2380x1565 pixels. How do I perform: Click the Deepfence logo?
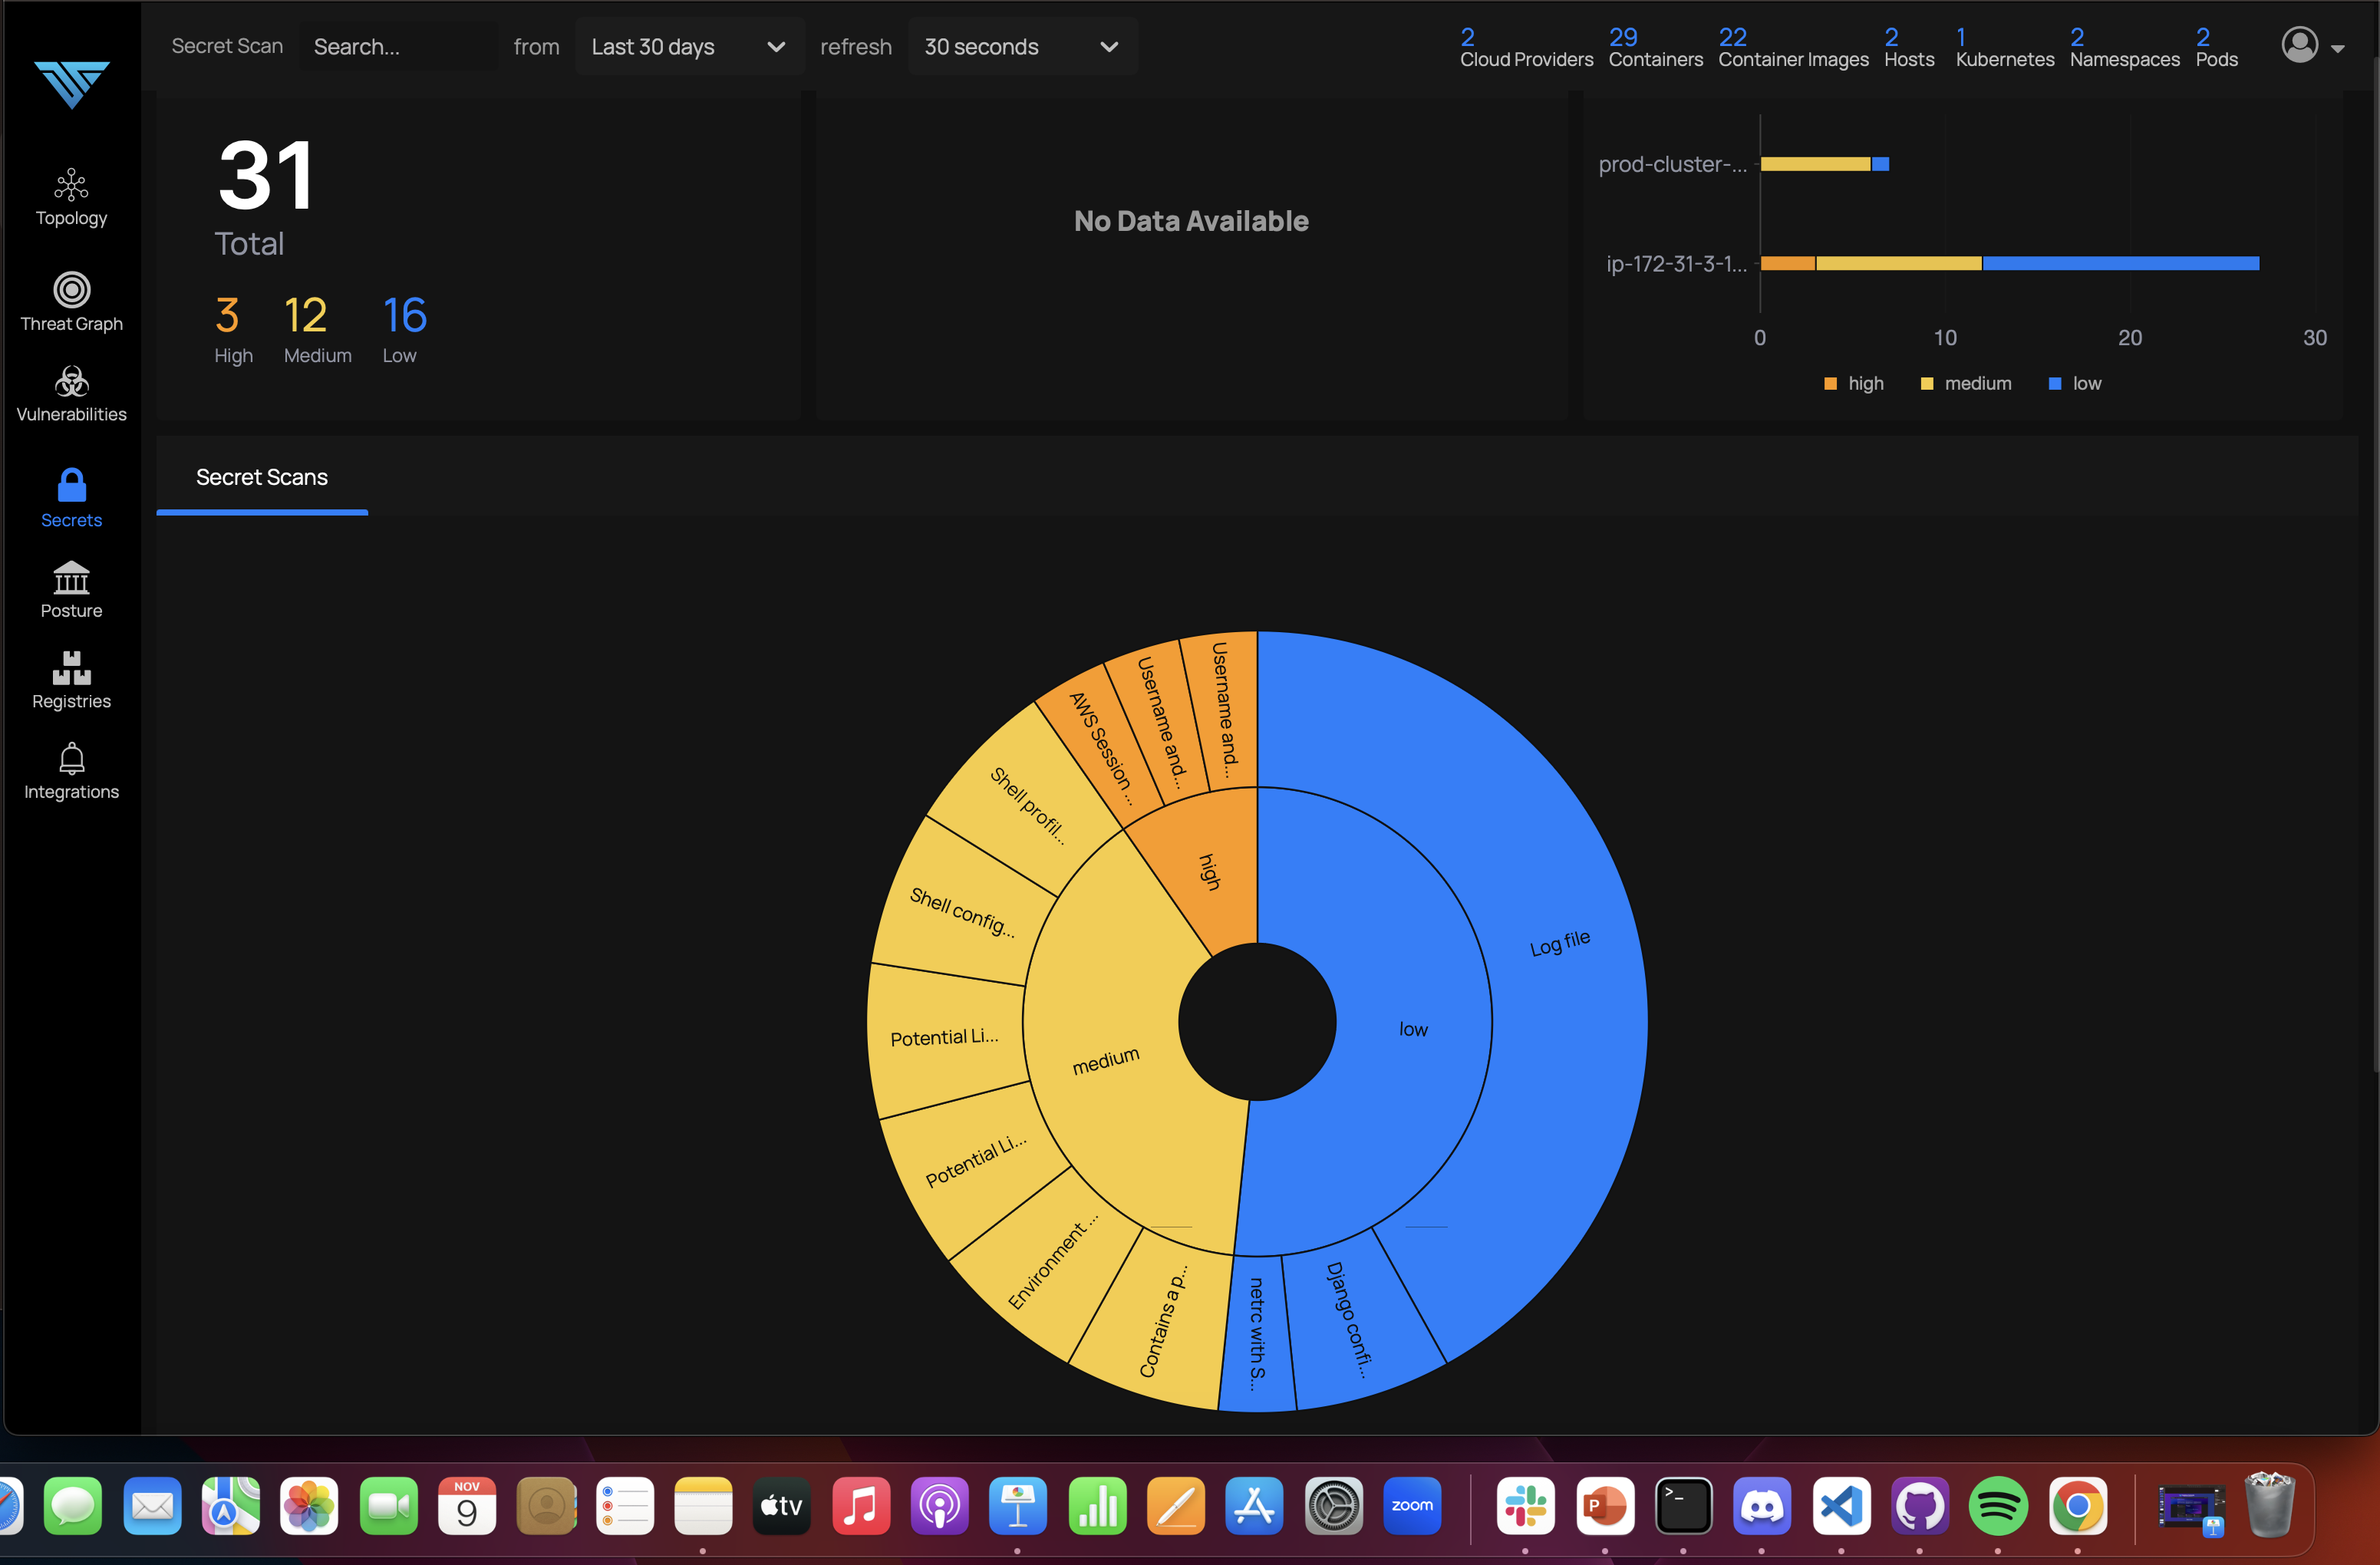(71, 84)
